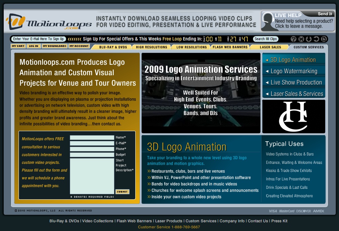Select 3D Logo Animation in side menu

coord(293,60)
